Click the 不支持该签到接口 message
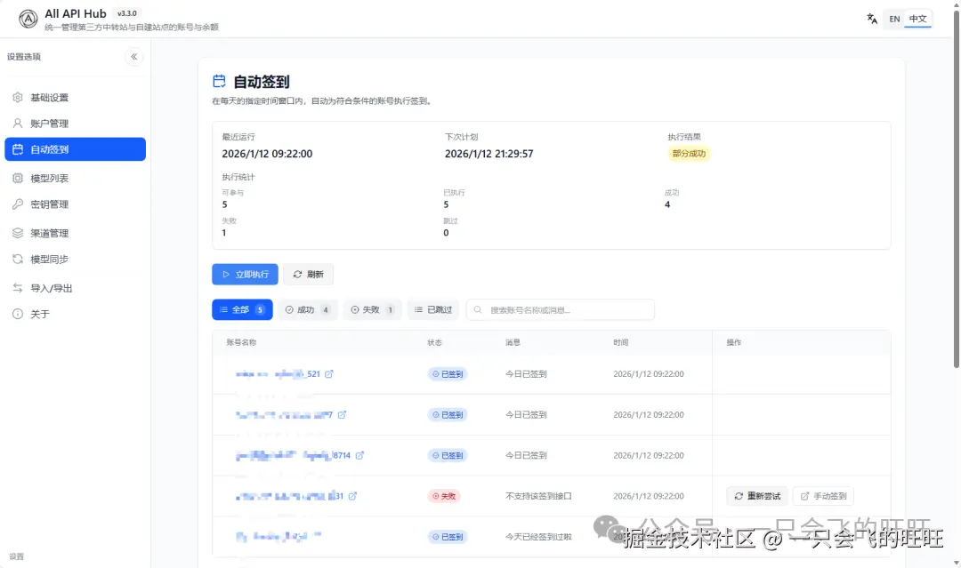Viewport: 961px width, 568px height. 538,496
